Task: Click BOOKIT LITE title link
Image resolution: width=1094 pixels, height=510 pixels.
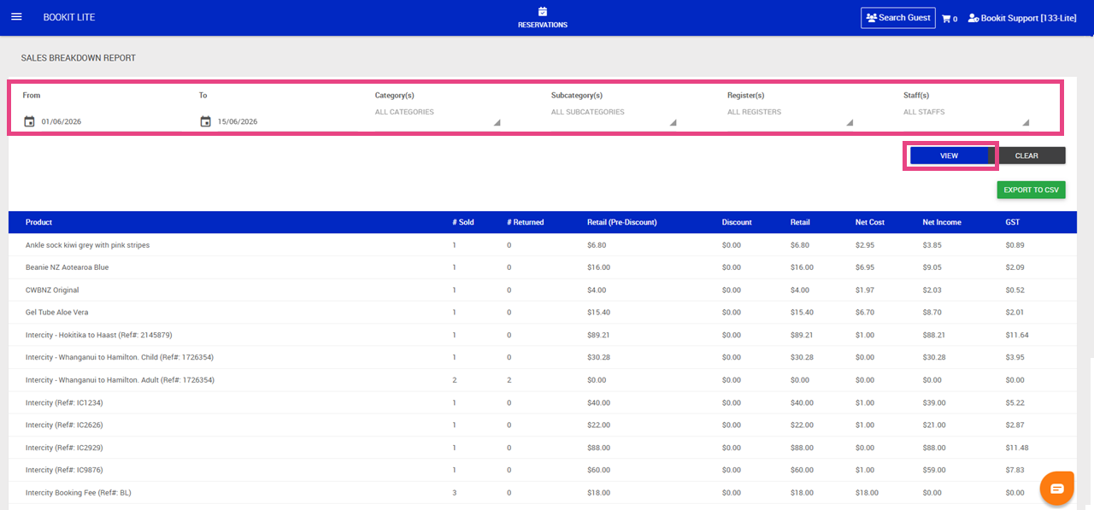Action: point(69,18)
